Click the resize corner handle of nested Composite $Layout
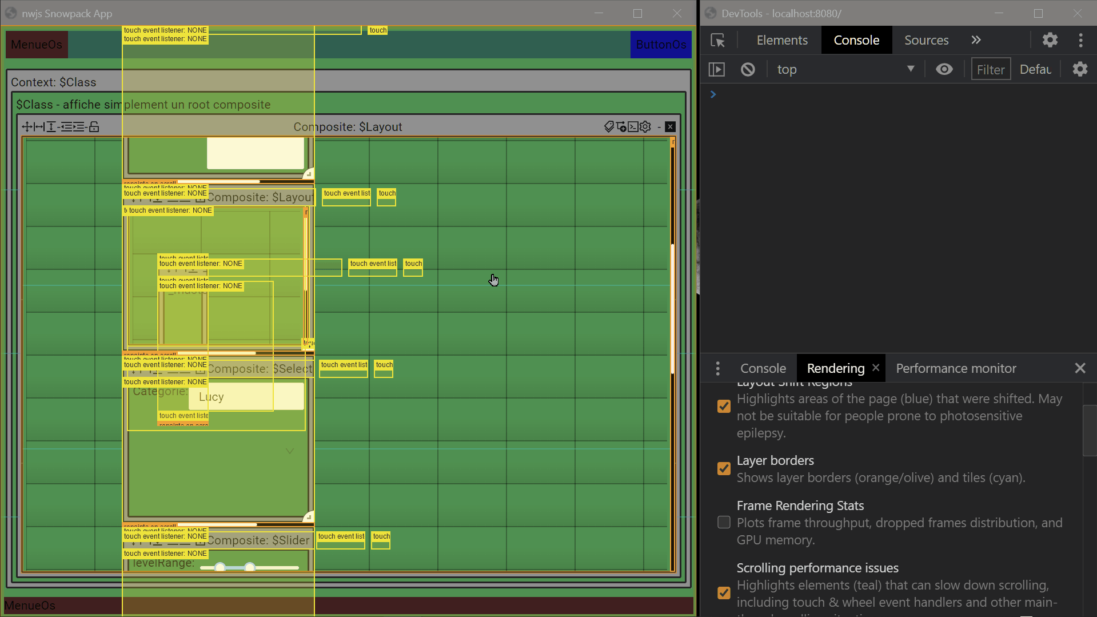 [x=309, y=343]
